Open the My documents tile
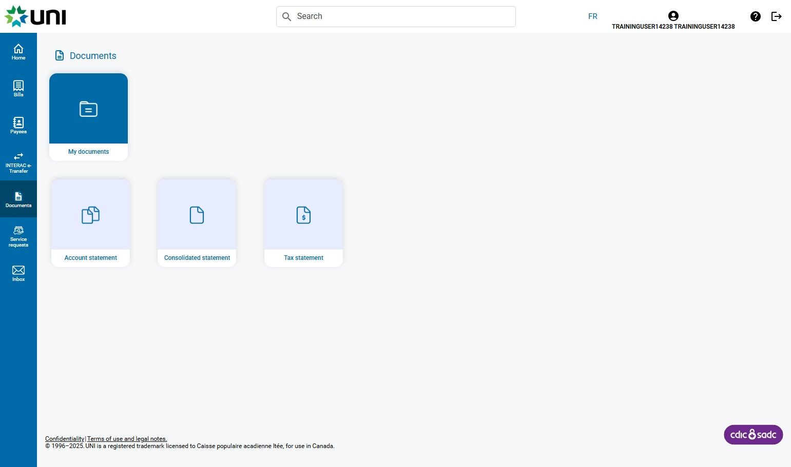Screen dimensions: 791x467 click(88, 117)
